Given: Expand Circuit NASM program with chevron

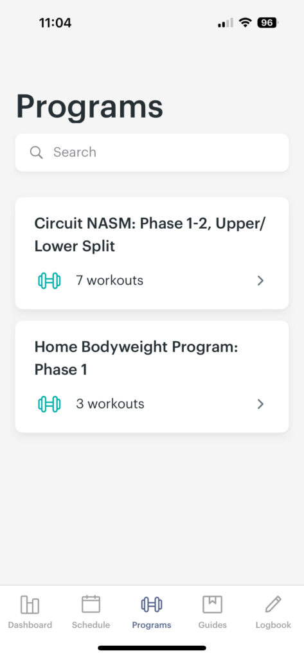Looking at the screenshot, I should [x=260, y=281].
